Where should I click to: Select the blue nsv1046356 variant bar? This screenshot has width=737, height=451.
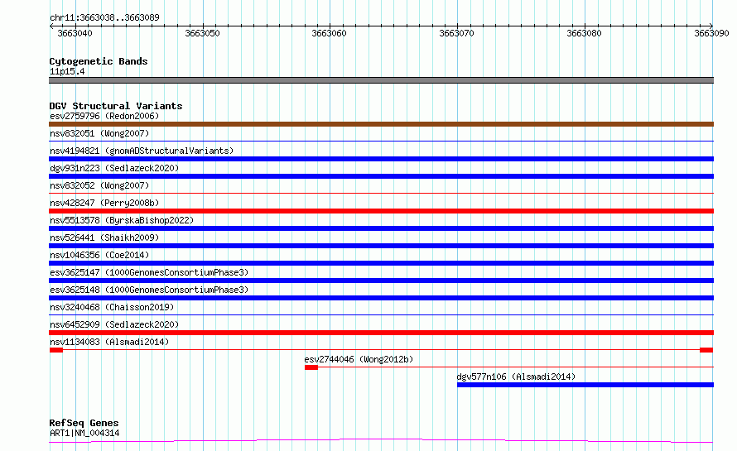tap(381, 263)
